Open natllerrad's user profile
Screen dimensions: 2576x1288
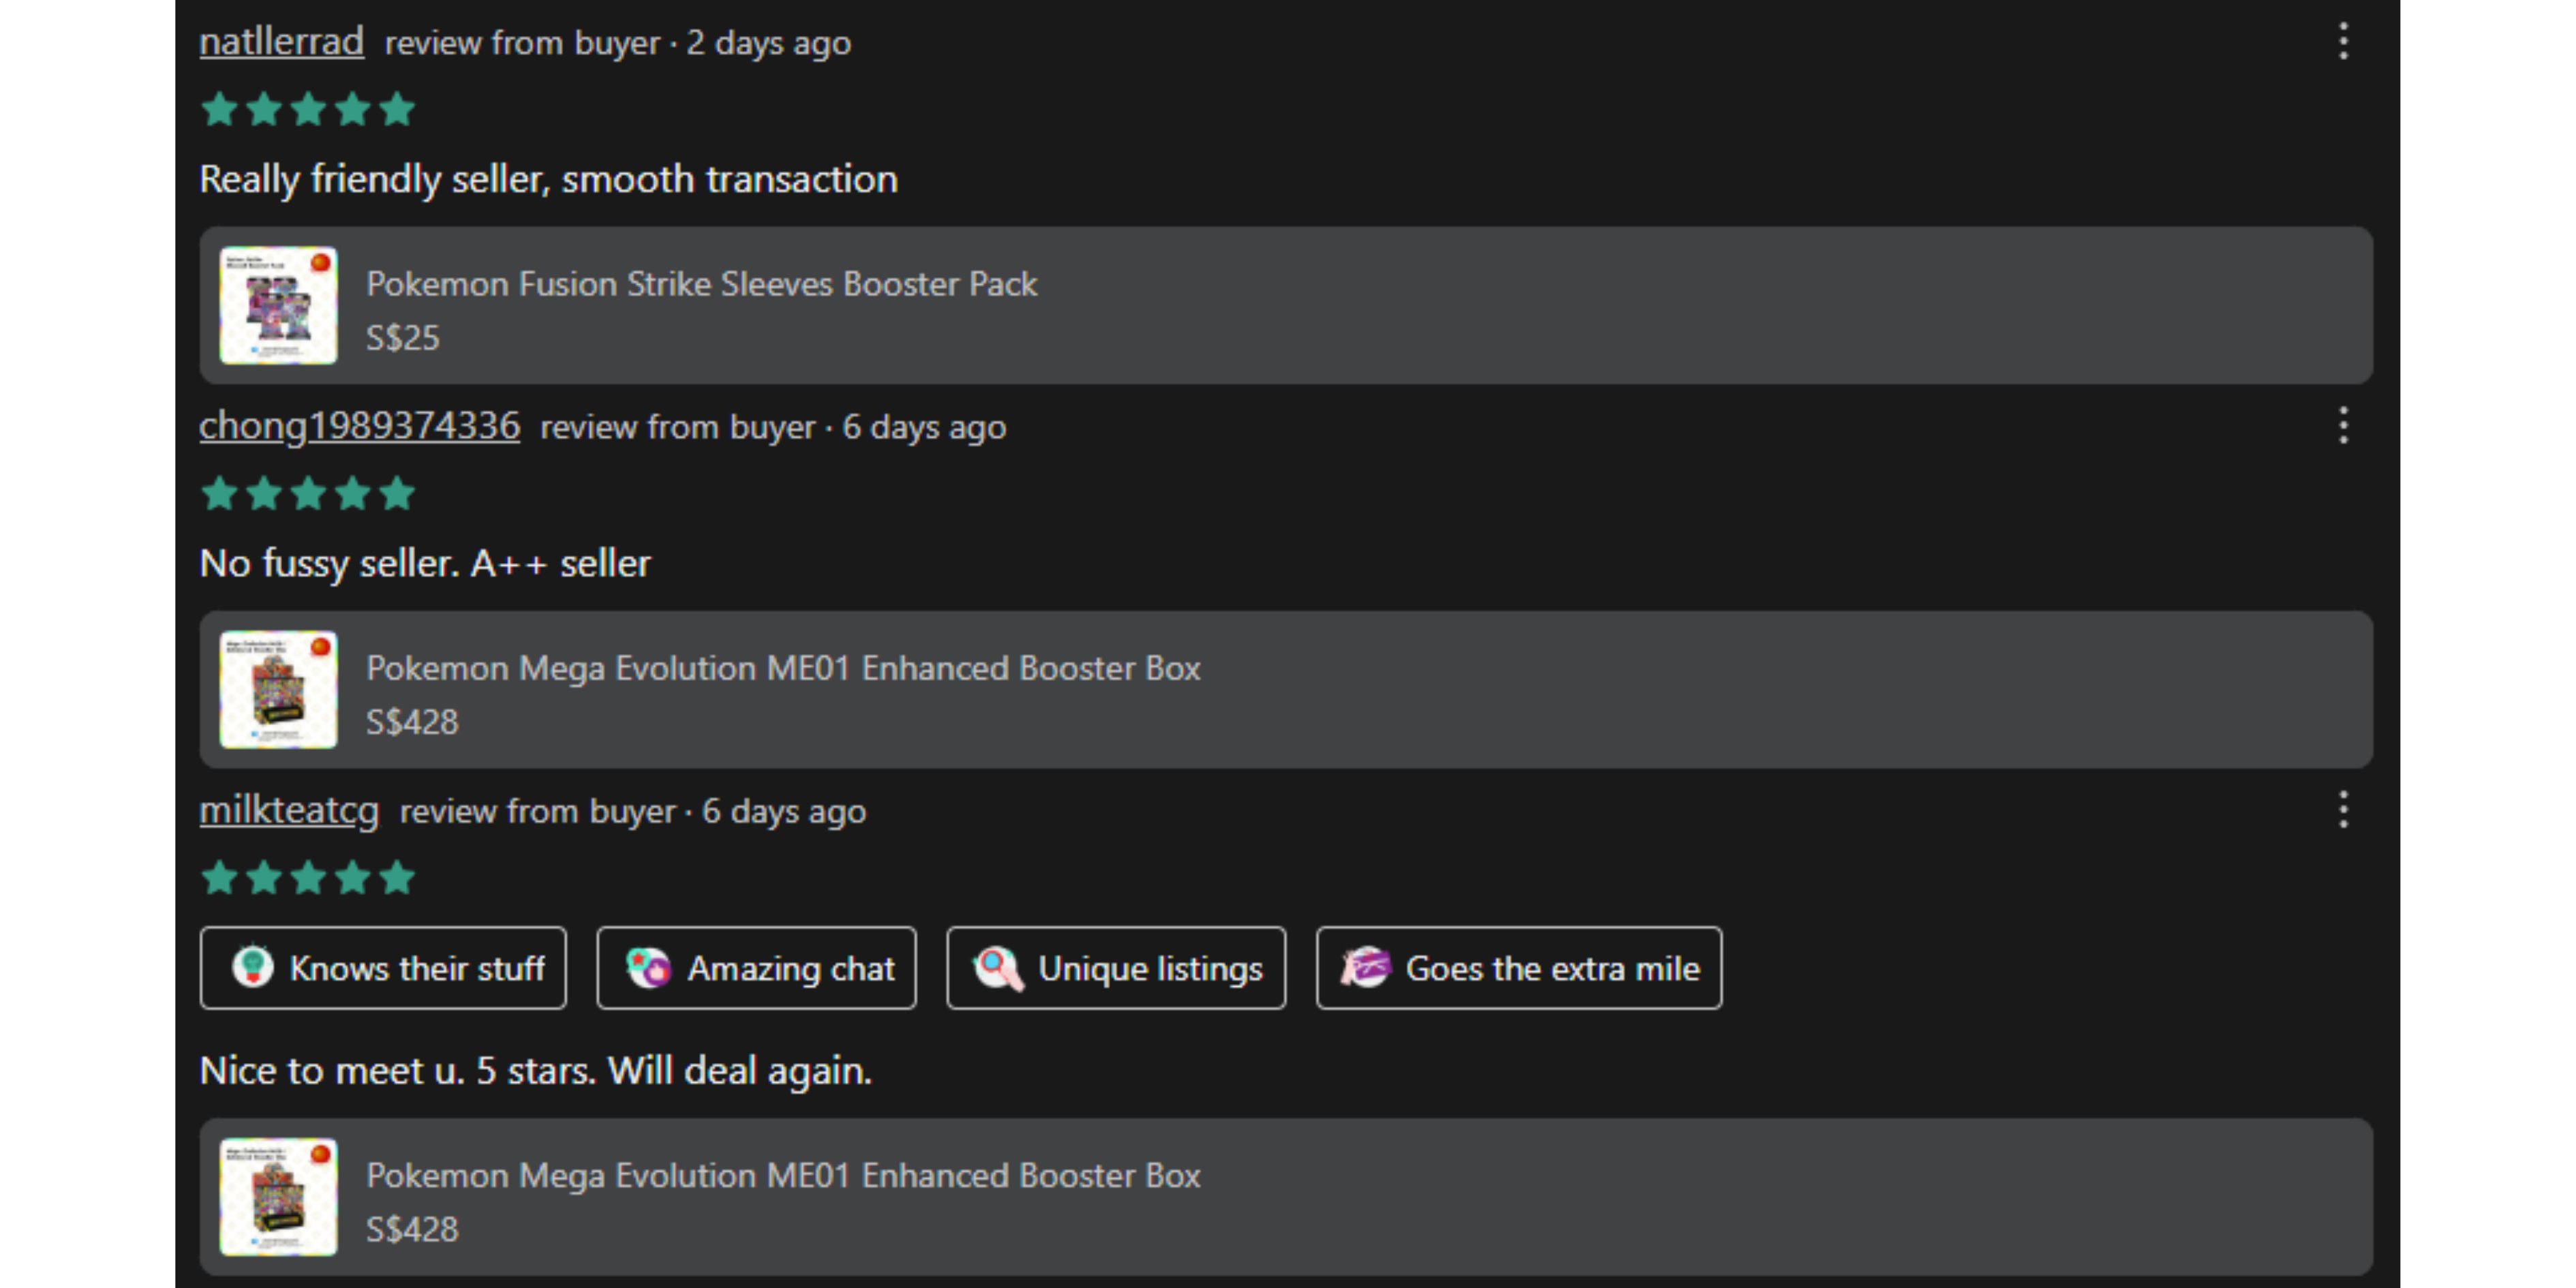(281, 42)
